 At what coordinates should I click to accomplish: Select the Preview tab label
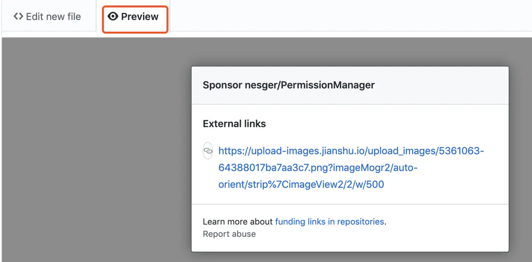(x=139, y=17)
